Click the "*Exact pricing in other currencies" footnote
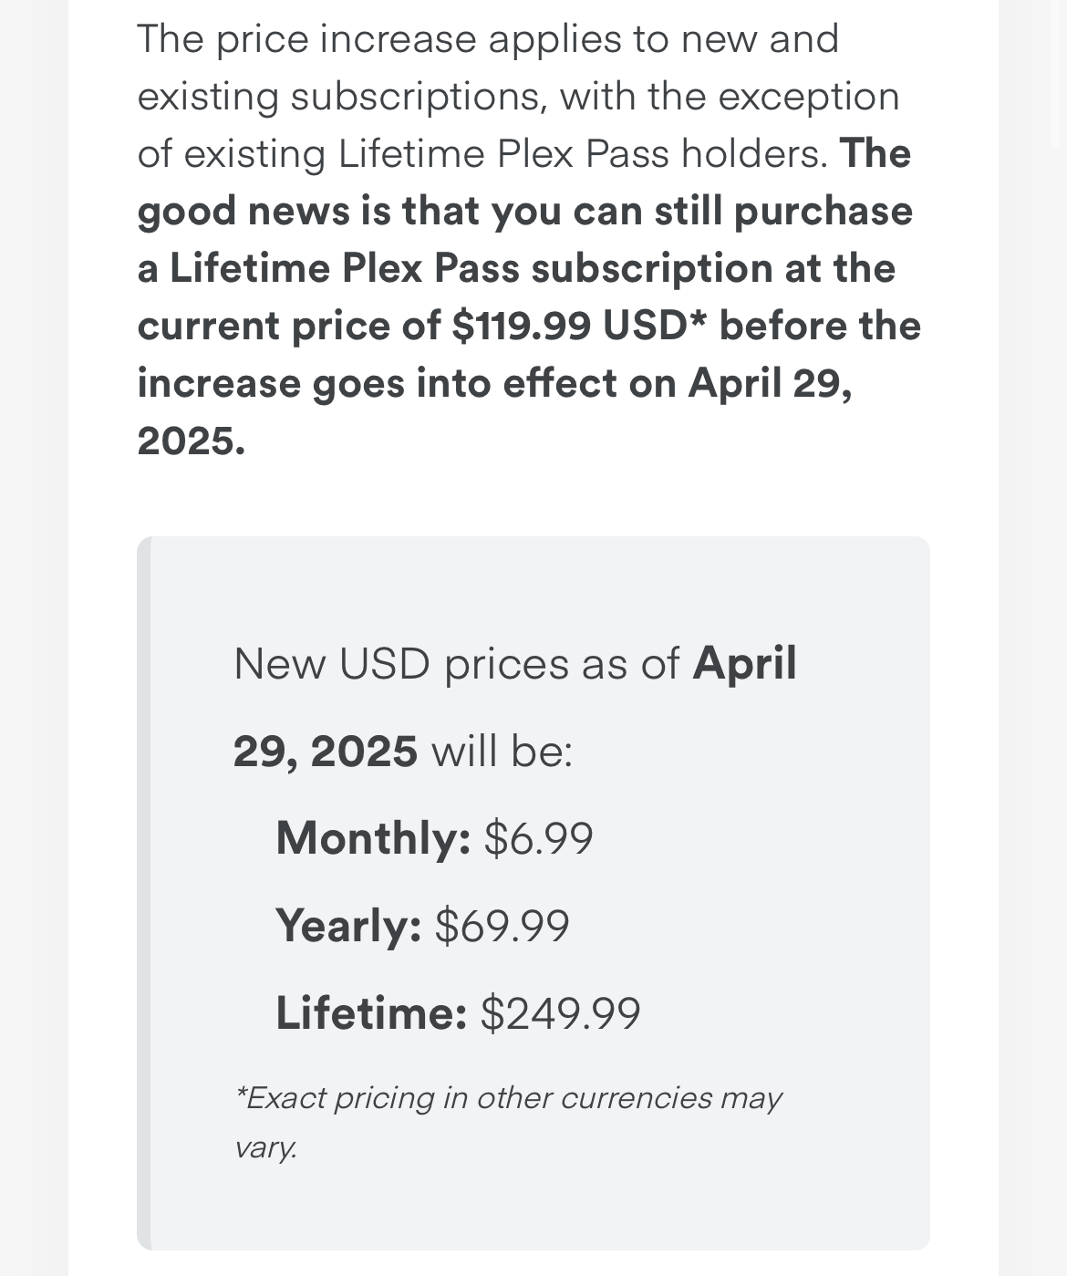The width and height of the screenshot is (1067, 1276). 507,1097
